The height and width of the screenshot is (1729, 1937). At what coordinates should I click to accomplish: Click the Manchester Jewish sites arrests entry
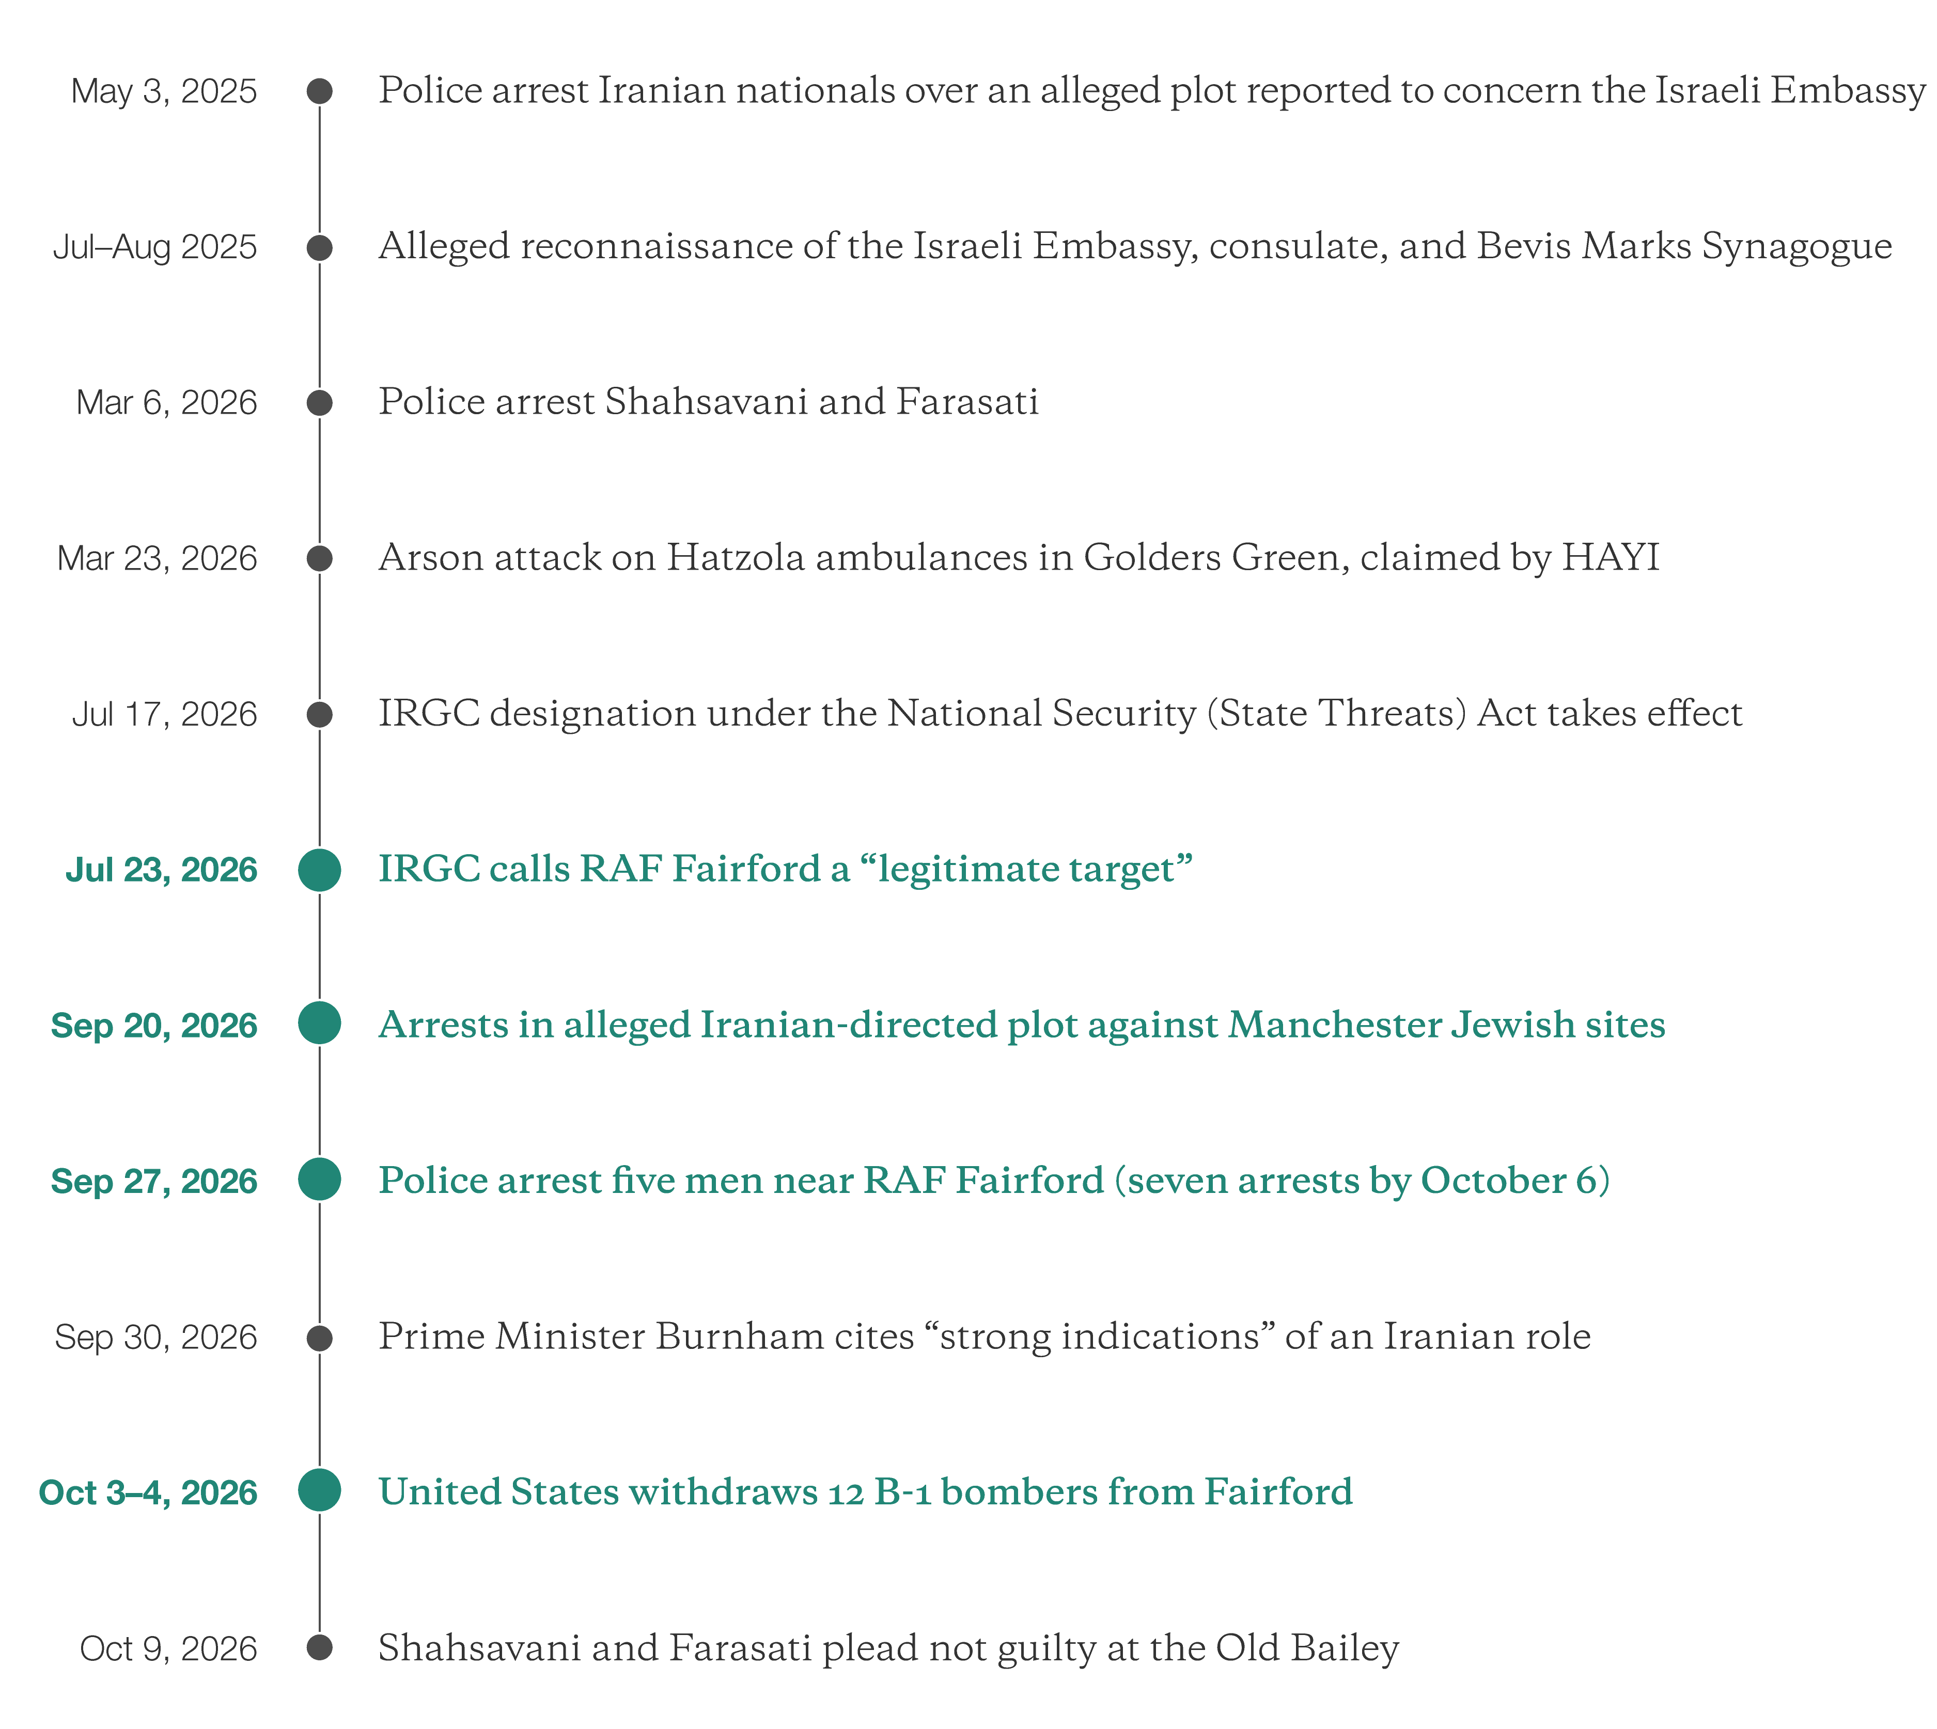(1021, 1025)
